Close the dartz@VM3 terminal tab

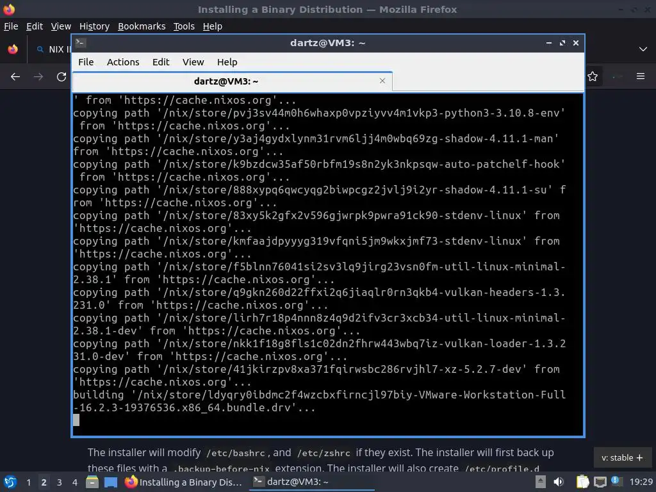click(x=382, y=81)
